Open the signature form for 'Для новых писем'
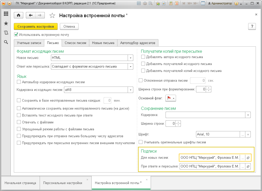262x191 pixels. point(248,158)
